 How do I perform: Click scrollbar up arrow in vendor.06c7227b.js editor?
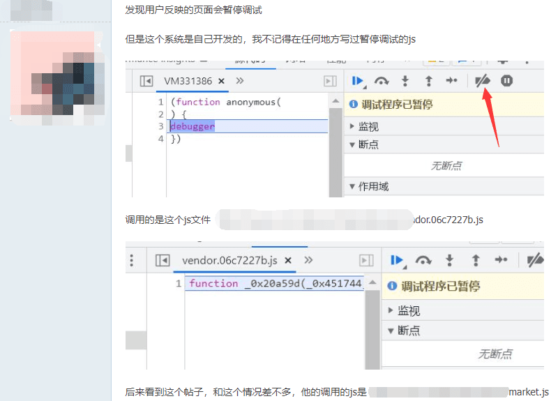pyautogui.click(x=372, y=282)
